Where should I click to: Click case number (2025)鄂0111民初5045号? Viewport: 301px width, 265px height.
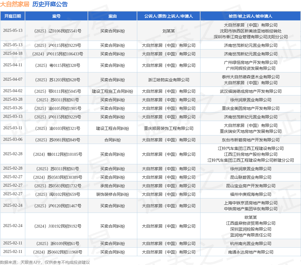(x=58, y=91)
